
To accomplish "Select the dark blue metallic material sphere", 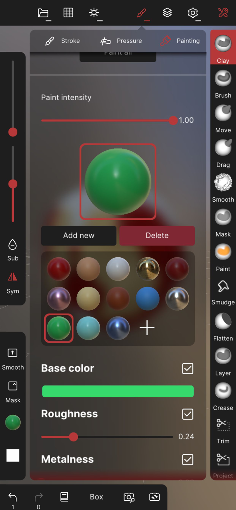I will click(118, 328).
